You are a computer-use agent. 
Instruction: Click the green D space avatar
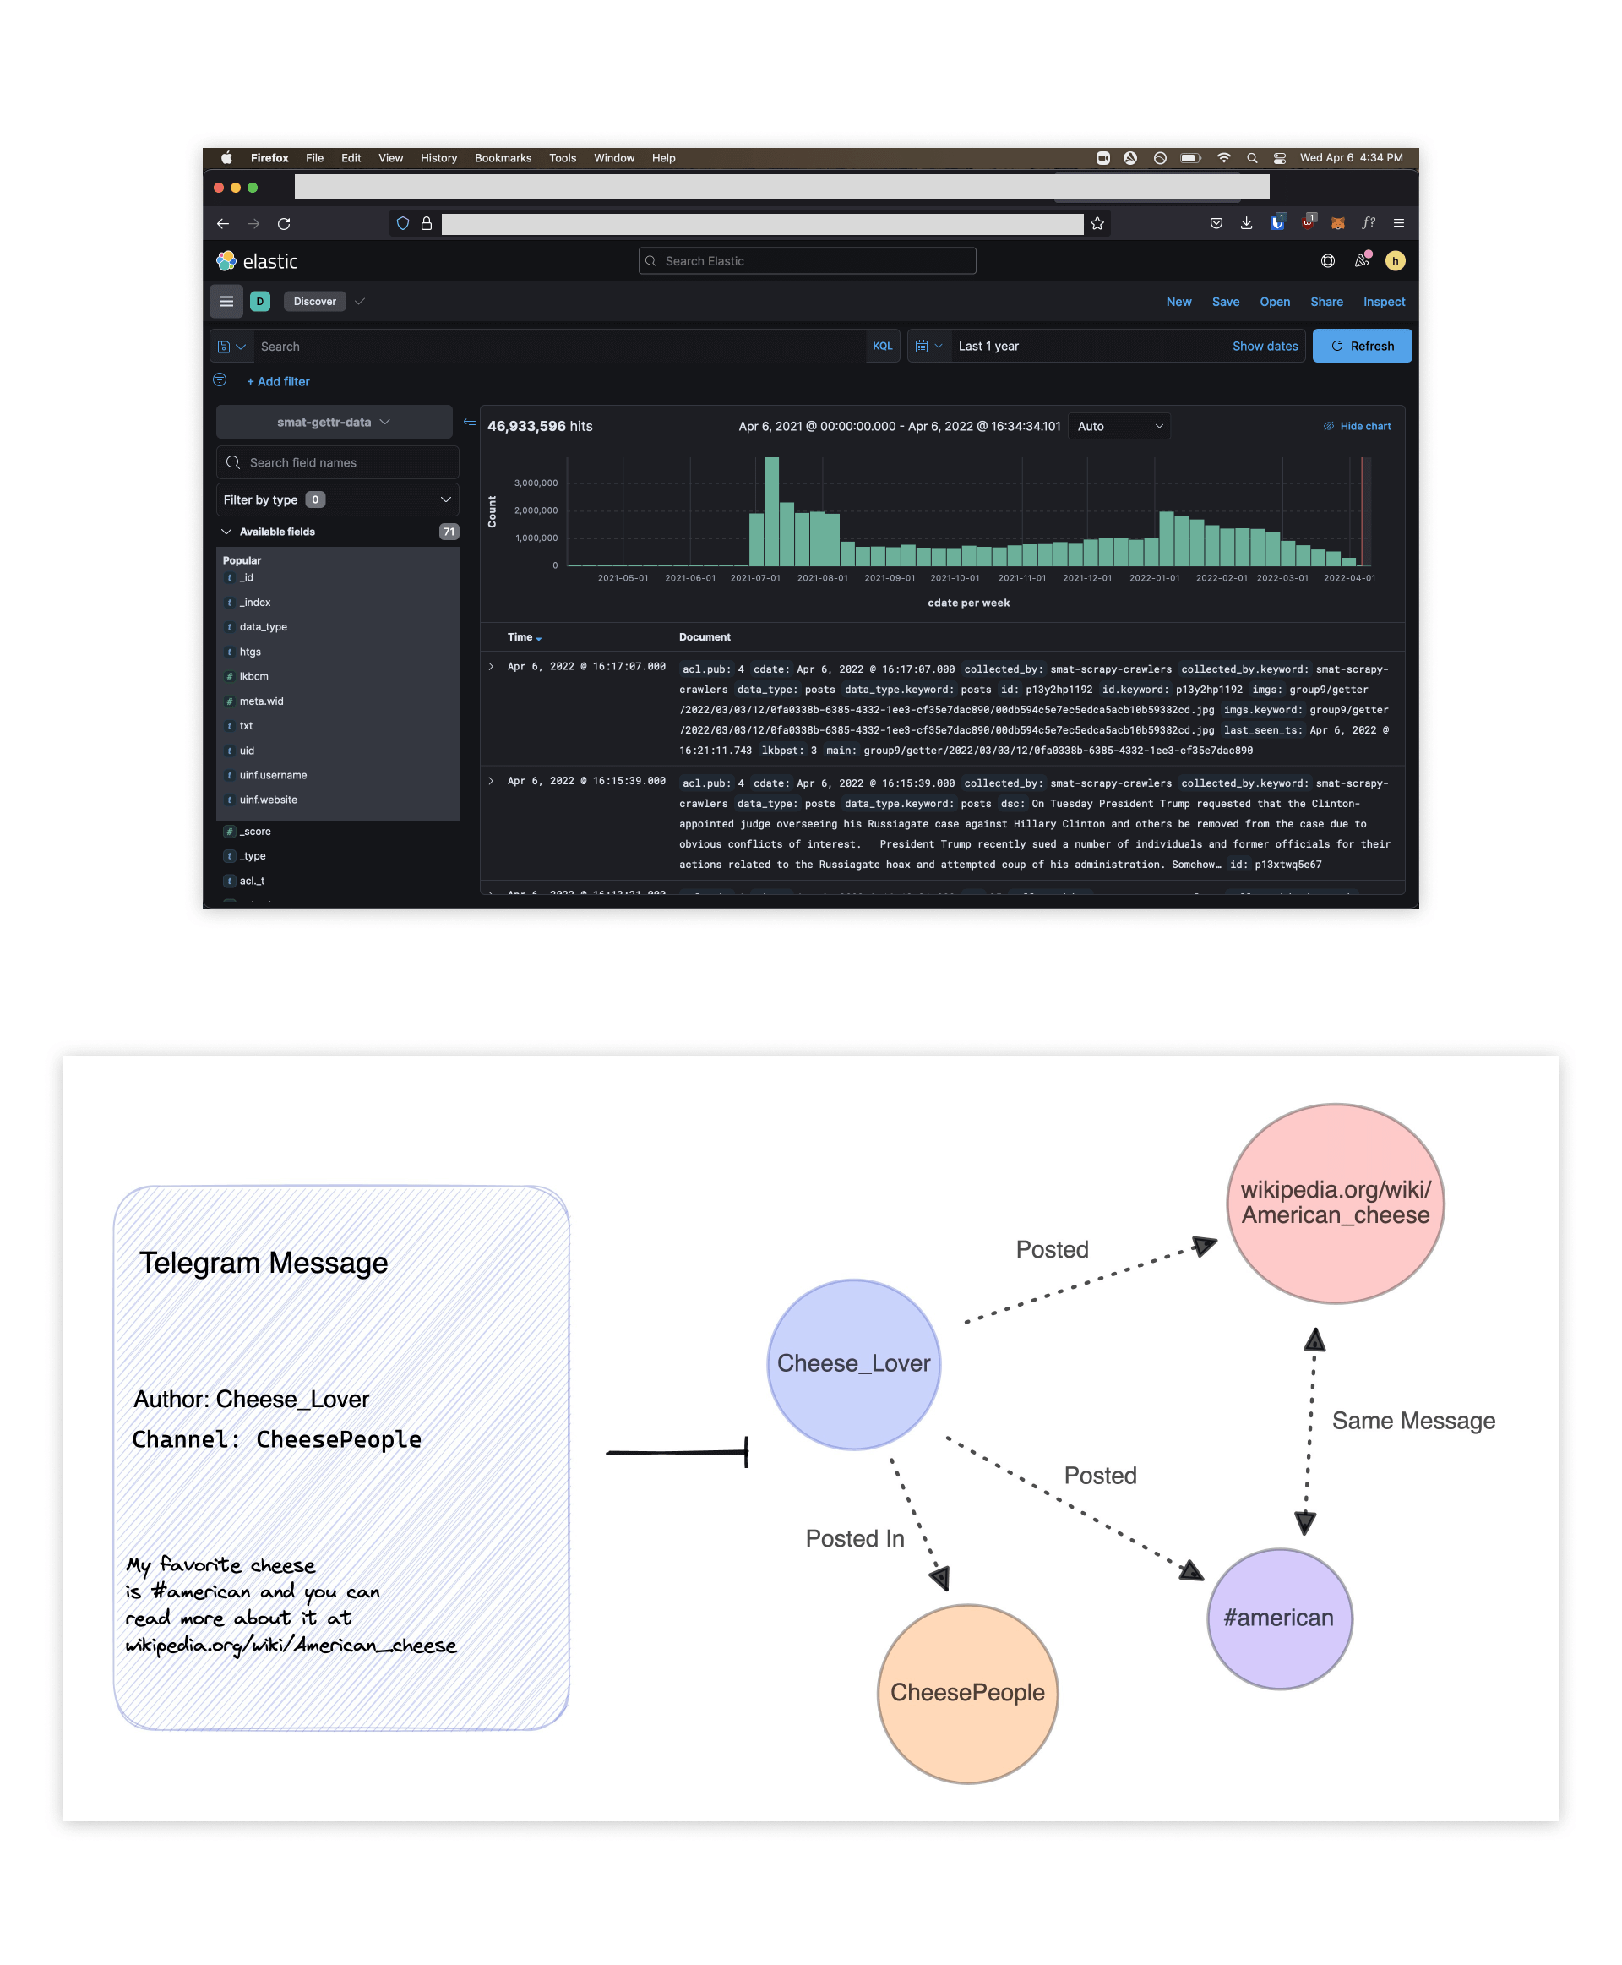(261, 301)
